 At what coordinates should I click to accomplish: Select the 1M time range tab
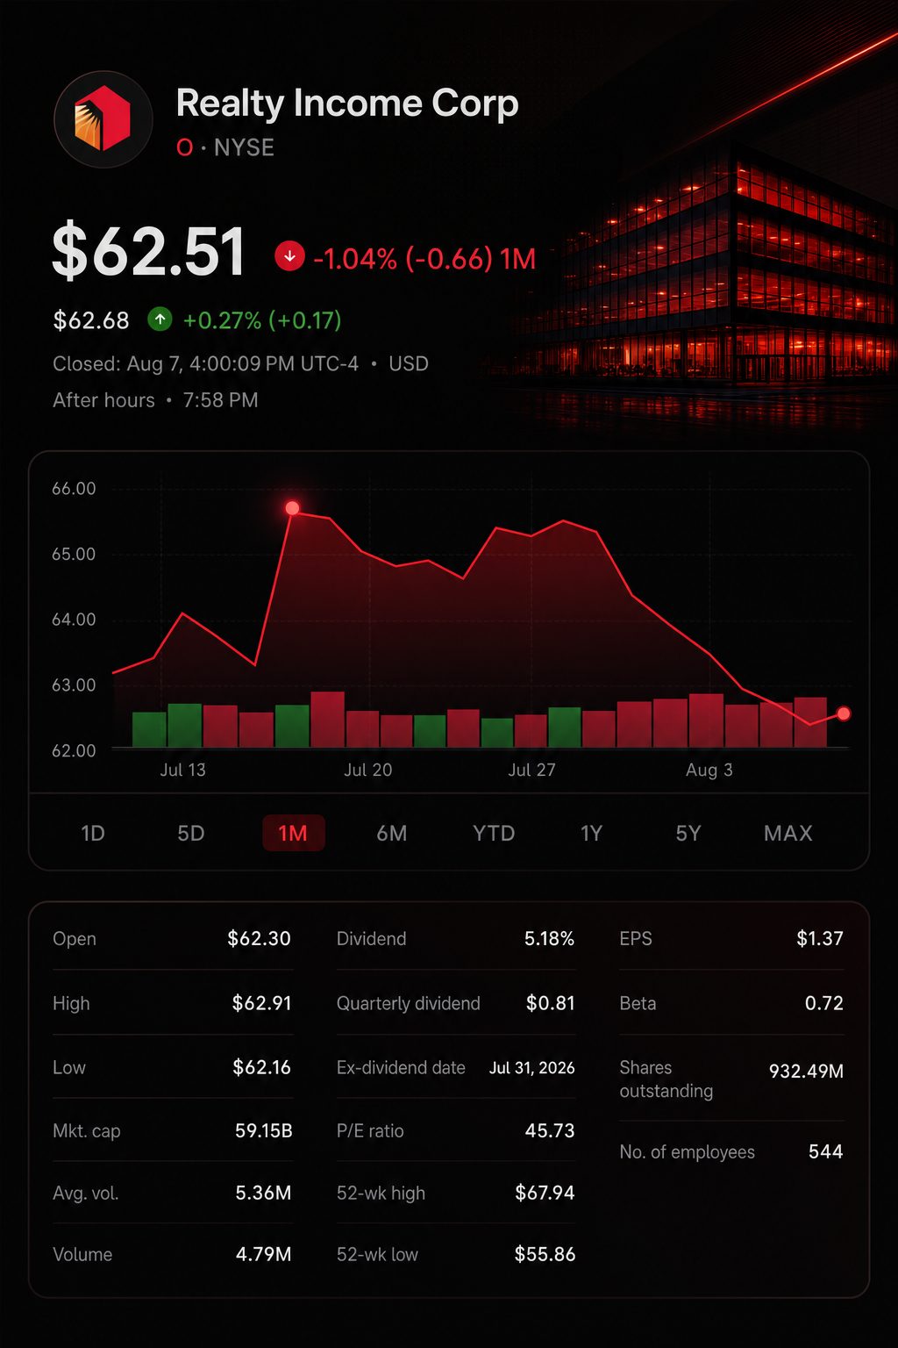point(294,833)
